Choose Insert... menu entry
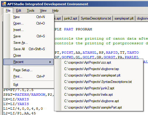148x115 pixels. (x=29, y=30)
